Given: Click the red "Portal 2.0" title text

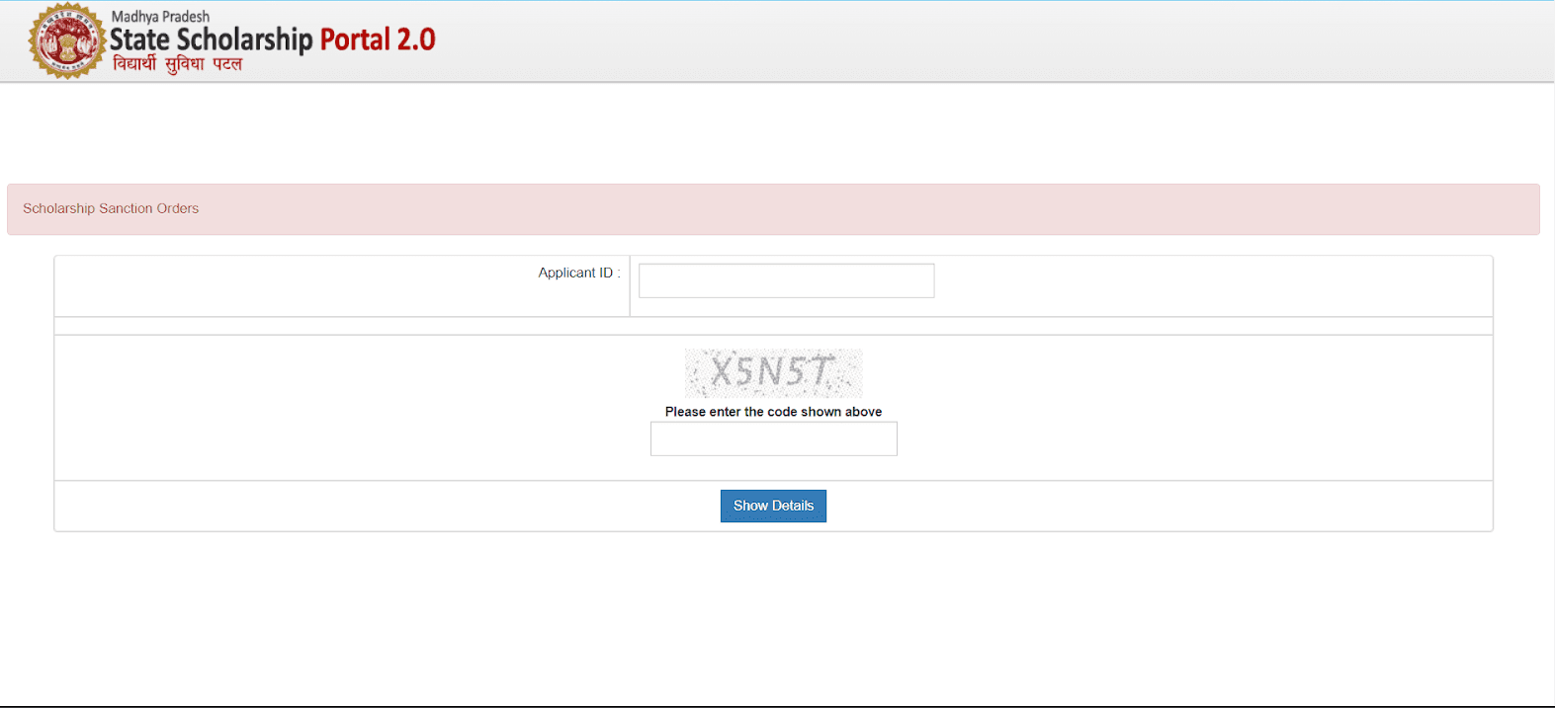Looking at the screenshot, I should pos(377,39).
